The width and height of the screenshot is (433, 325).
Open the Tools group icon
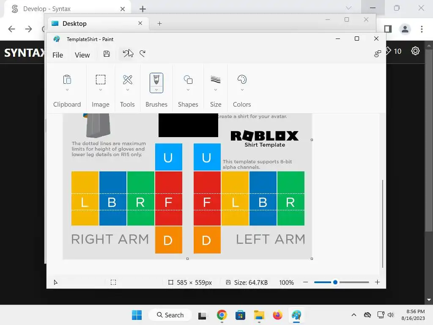[x=128, y=80]
